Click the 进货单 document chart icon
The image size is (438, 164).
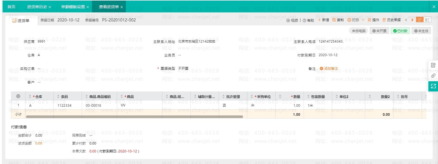14,20
